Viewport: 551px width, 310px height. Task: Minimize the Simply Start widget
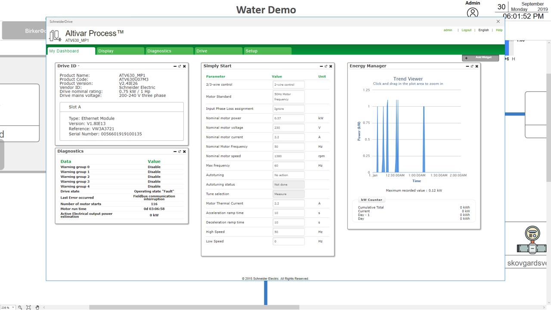point(321,66)
